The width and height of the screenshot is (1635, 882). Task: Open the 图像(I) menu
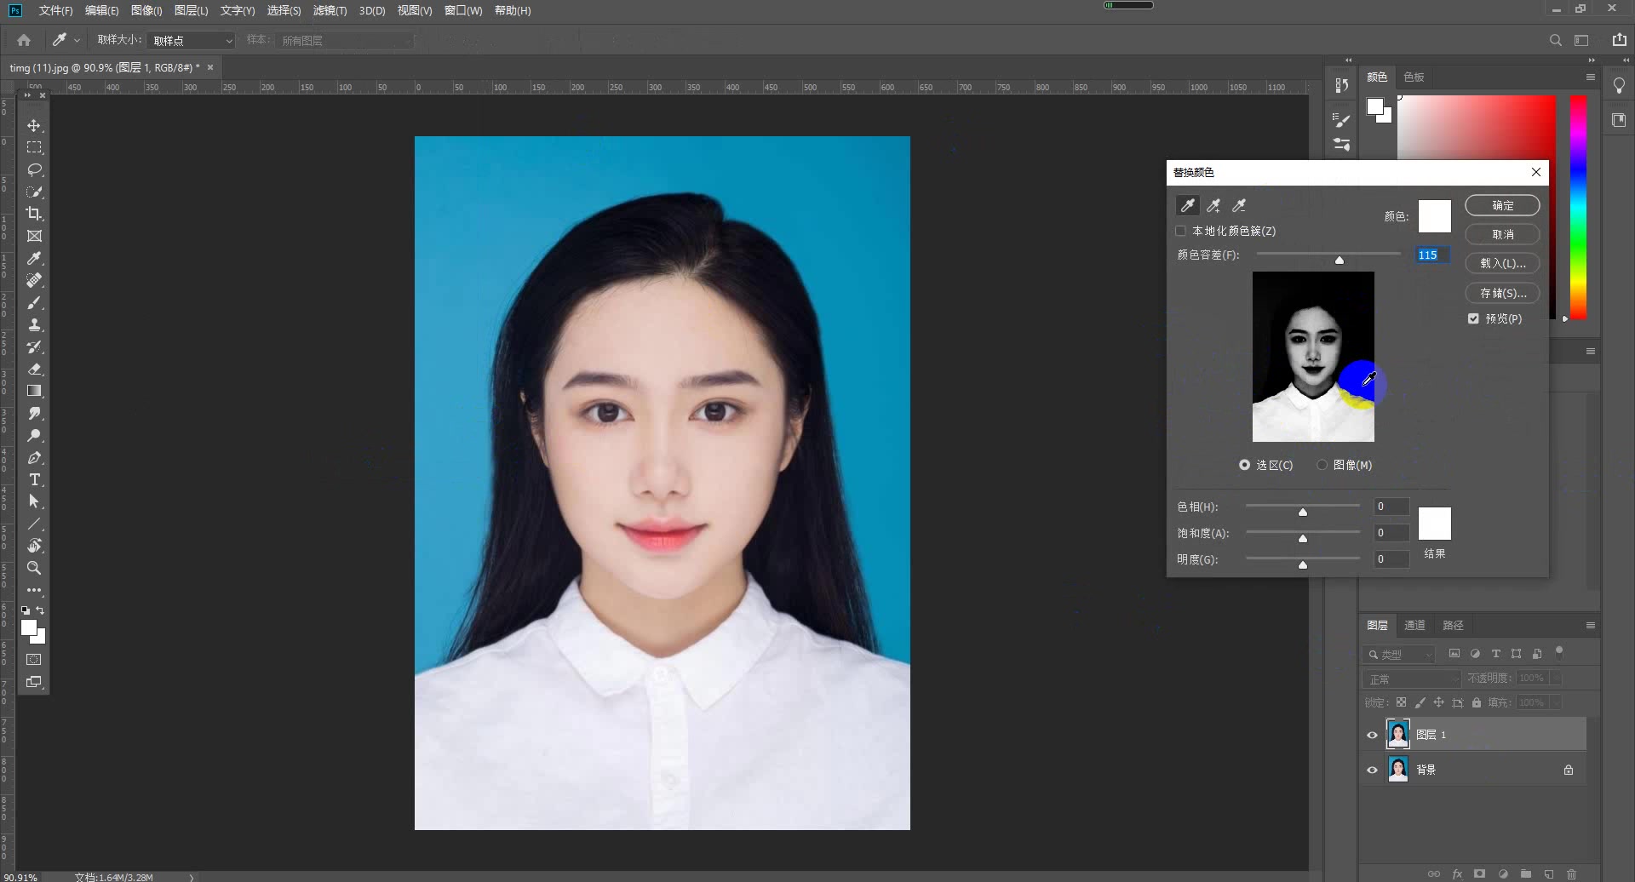click(x=146, y=10)
